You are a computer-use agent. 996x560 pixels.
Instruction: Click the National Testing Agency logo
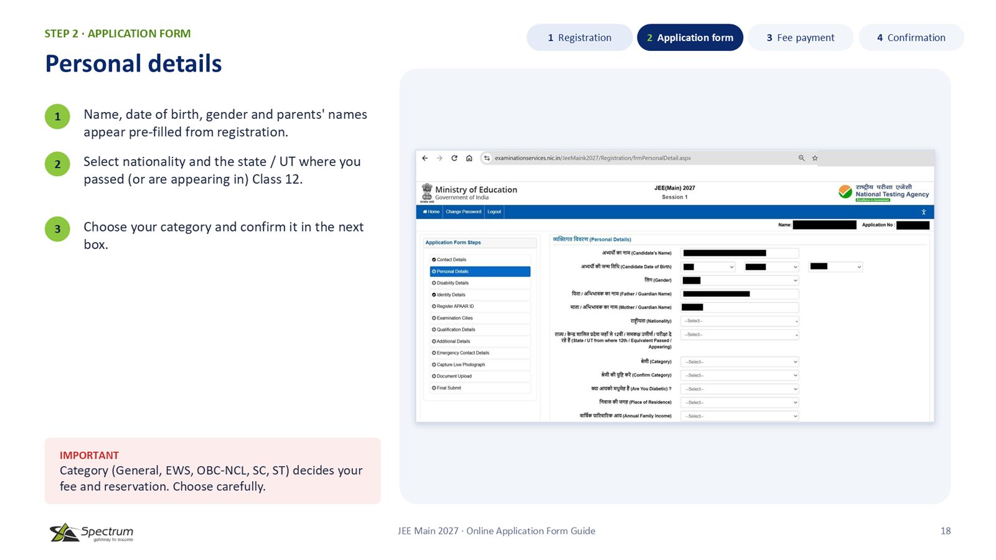click(884, 192)
